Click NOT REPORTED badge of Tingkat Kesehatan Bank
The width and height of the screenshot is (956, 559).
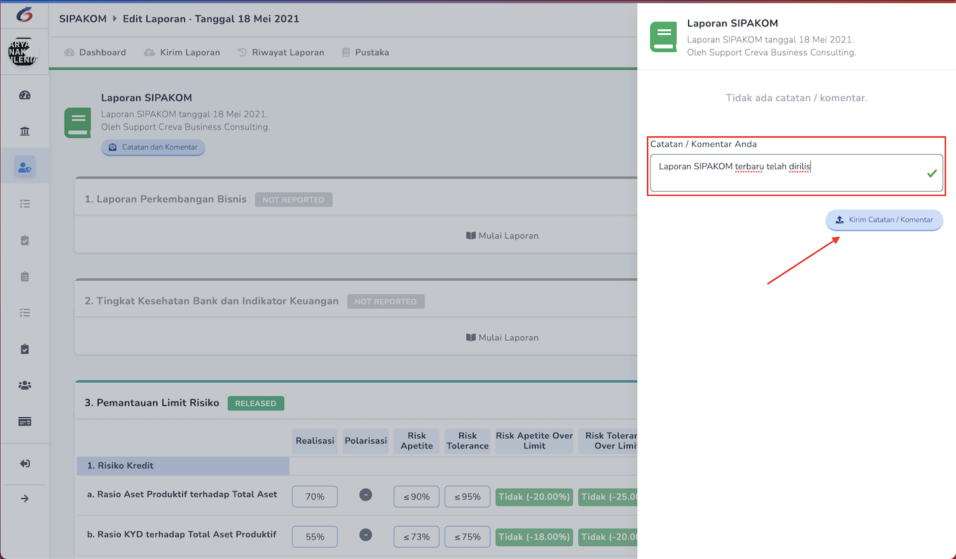(x=386, y=302)
